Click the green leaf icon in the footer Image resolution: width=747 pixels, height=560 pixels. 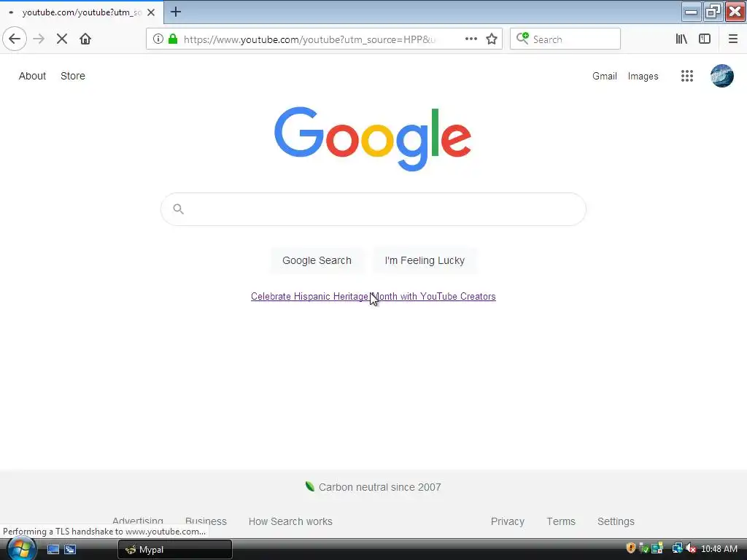point(309,486)
